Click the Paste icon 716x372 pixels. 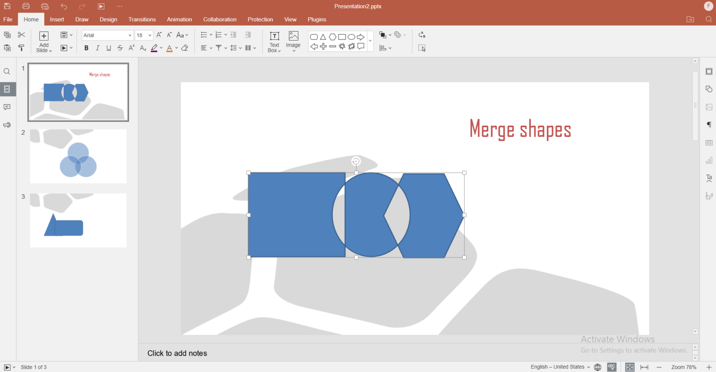pyautogui.click(x=7, y=48)
